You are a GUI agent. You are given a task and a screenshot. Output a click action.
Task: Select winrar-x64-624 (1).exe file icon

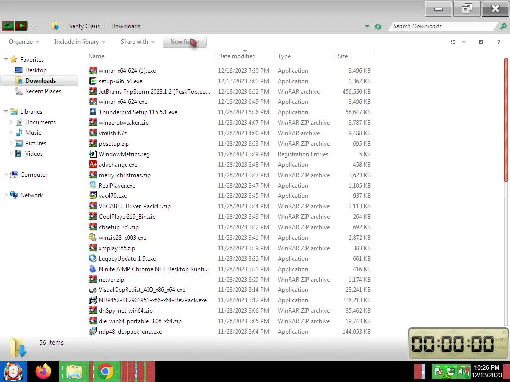(93, 71)
